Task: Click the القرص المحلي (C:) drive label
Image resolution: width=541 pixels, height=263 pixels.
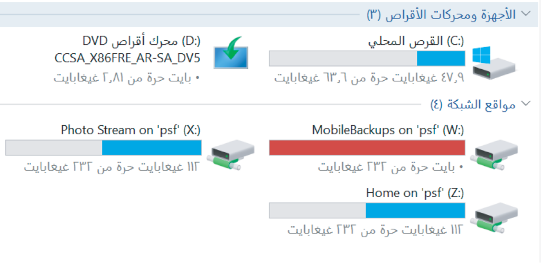Action: (x=416, y=42)
